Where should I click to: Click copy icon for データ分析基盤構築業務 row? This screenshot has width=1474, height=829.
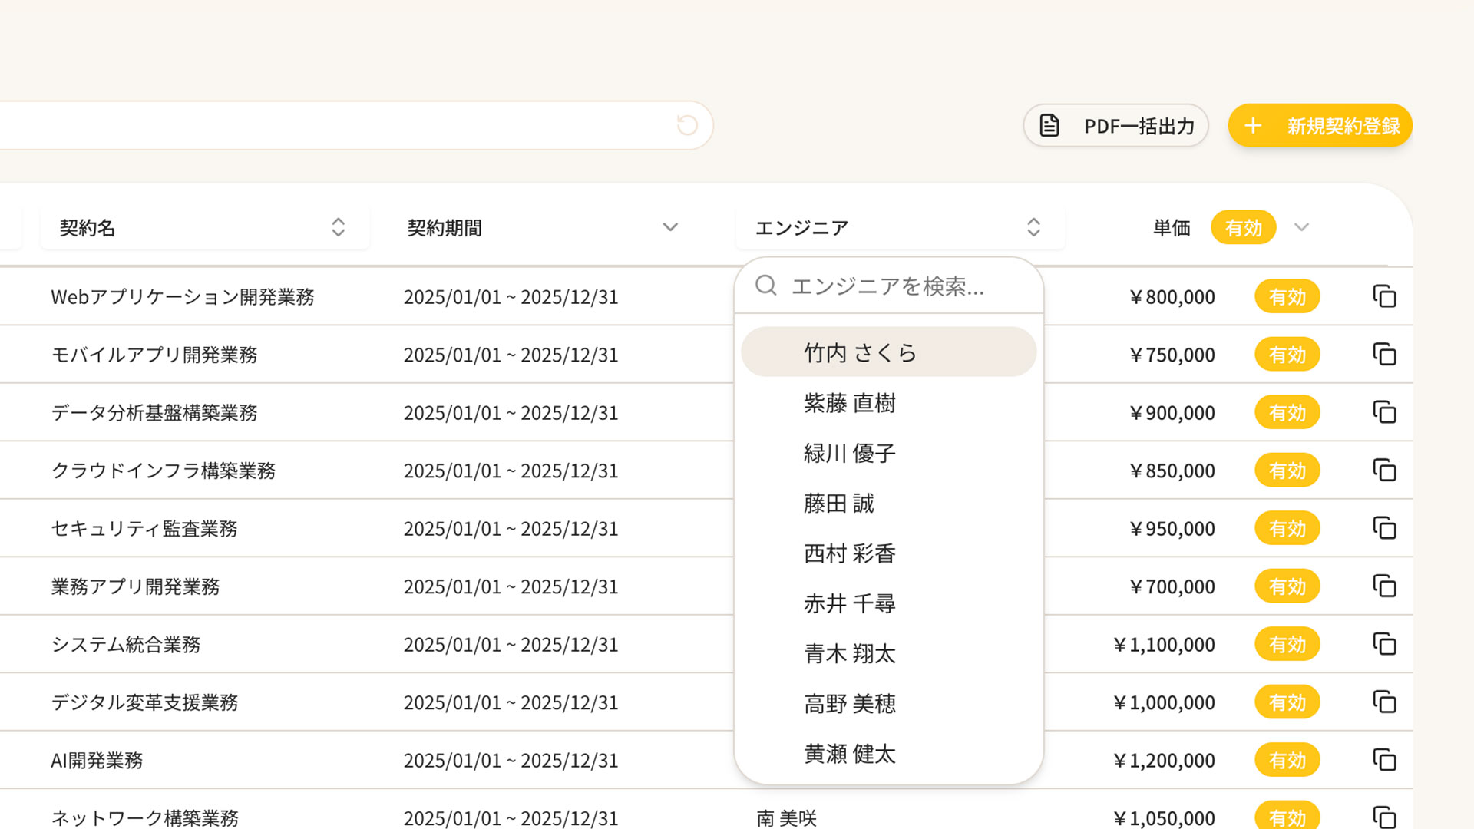[x=1384, y=412]
